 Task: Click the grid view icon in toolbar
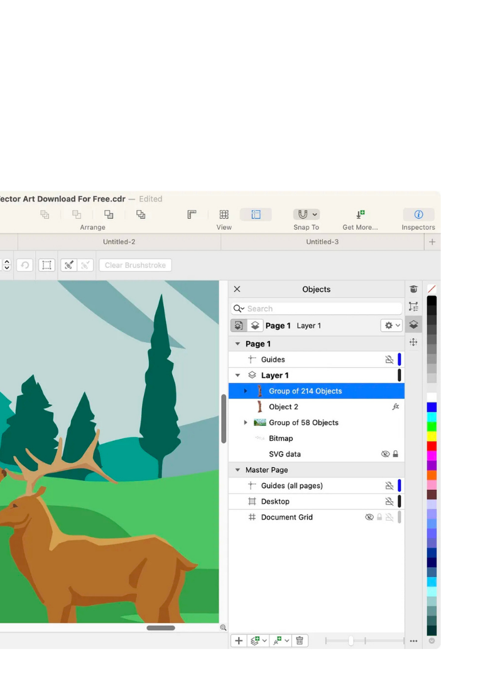[x=224, y=214]
